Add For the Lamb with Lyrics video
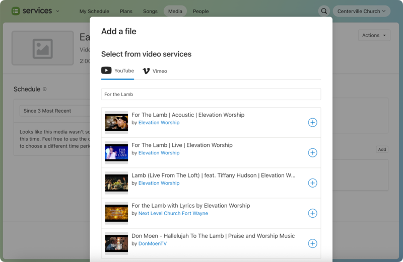 point(312,213)
